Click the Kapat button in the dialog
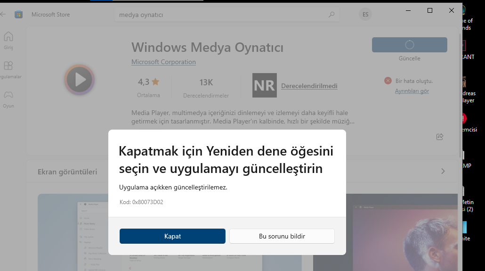485x271 pixels. (172, 236)
